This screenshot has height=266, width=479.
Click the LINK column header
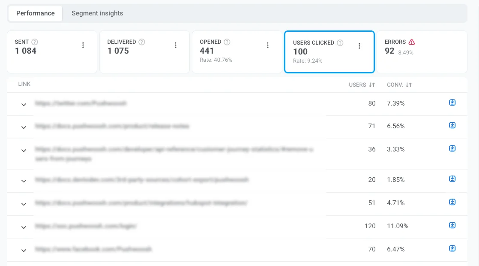point(24,84)
